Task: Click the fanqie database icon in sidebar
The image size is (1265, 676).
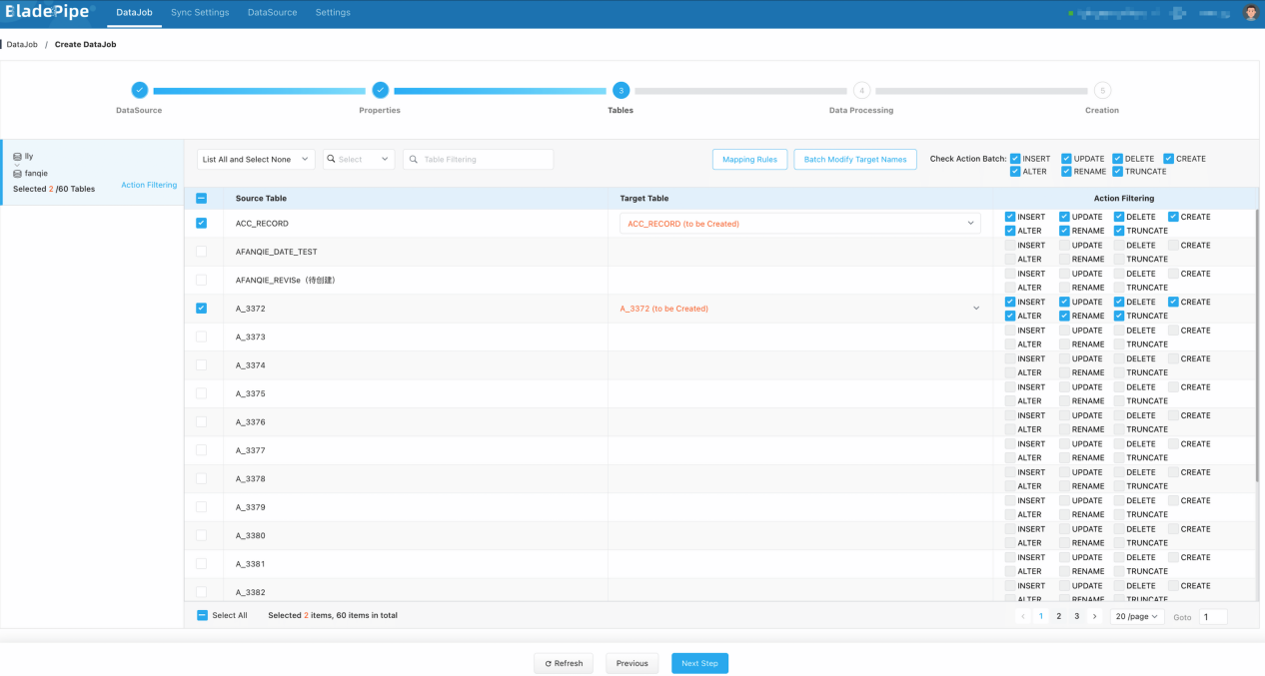Action: click(x=18, y=173)
